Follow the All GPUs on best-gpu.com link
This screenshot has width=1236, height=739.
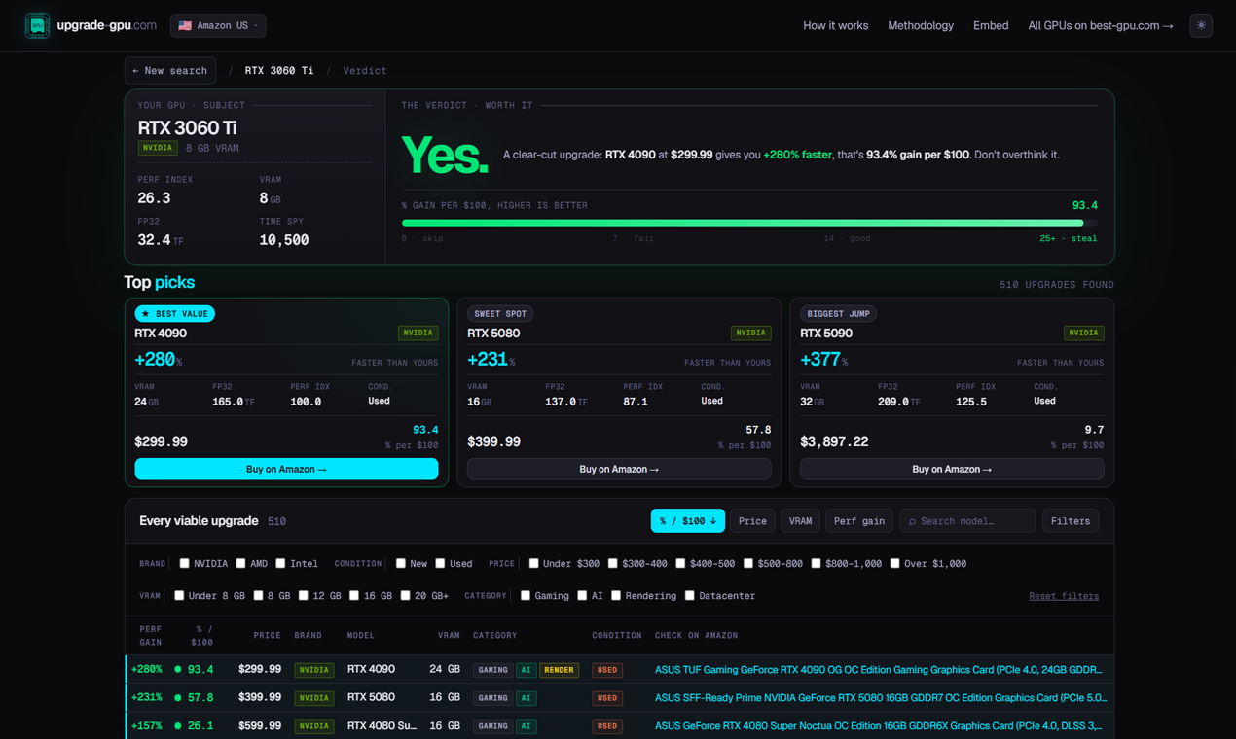pos(1101,25)
